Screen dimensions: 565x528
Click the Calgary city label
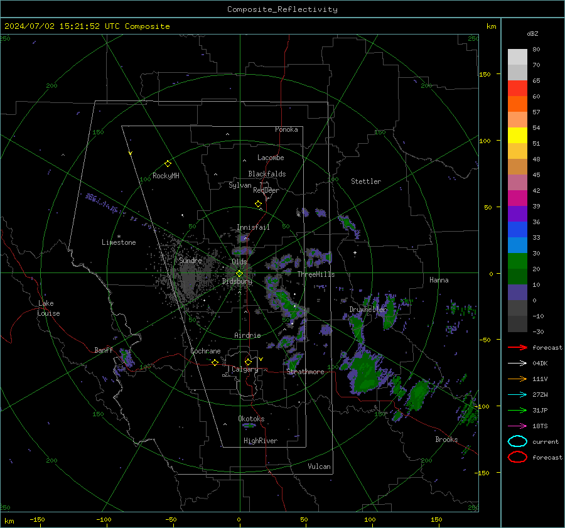pos(245,369)
